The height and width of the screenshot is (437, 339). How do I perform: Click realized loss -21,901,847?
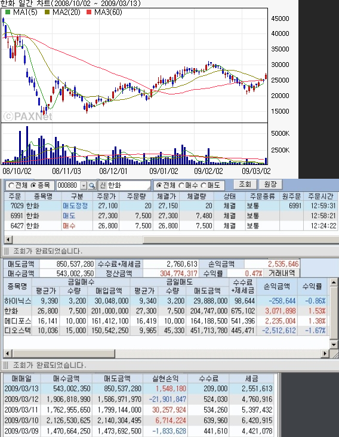[167, 399]
